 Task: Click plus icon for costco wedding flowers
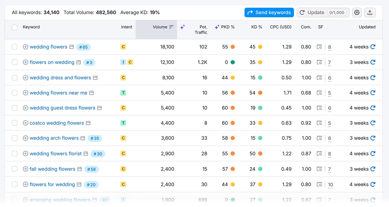point(25,123)
